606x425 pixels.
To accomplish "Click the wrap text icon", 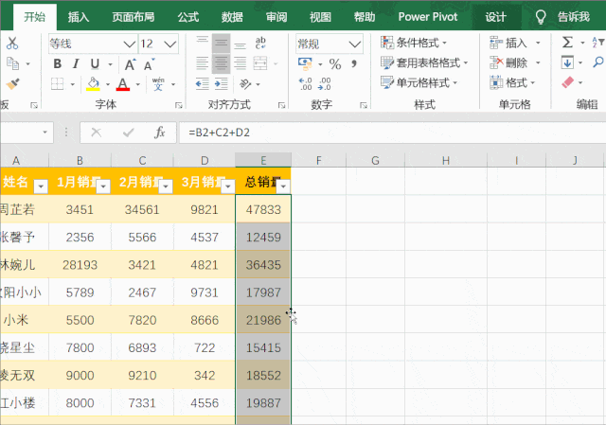I will tap(260, 43).
